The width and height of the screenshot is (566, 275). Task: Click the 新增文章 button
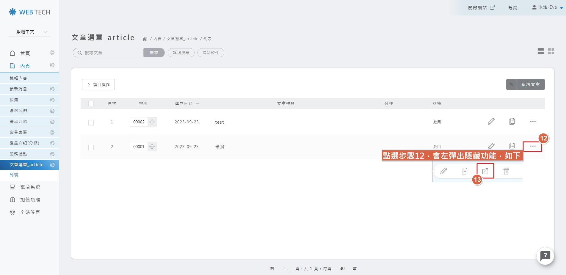pyautogui.click(x=530, y=84)
